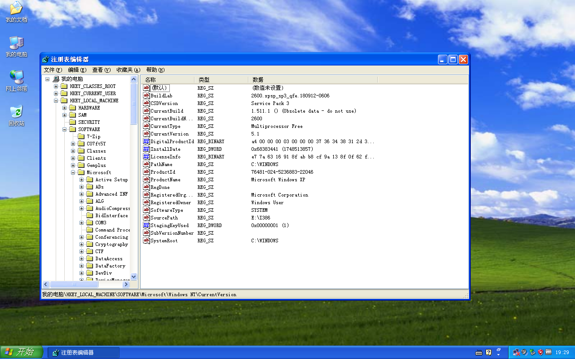This screenshot has height=359, width=575.
Task: Select the SourcePath value
Action: pyautogui.click(x=164, y=218)
